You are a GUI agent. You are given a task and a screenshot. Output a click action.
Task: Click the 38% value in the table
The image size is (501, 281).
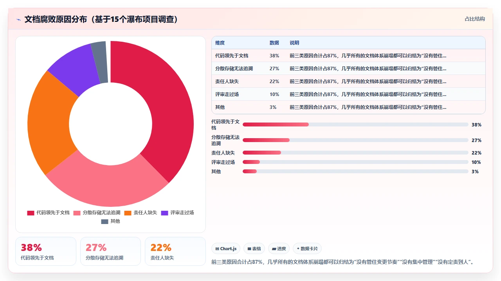[x=274, y=56]
